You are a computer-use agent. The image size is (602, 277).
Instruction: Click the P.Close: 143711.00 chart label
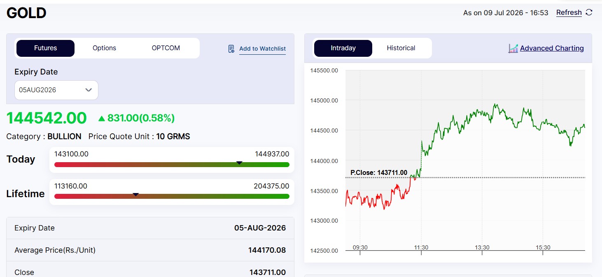click(379, 172)
